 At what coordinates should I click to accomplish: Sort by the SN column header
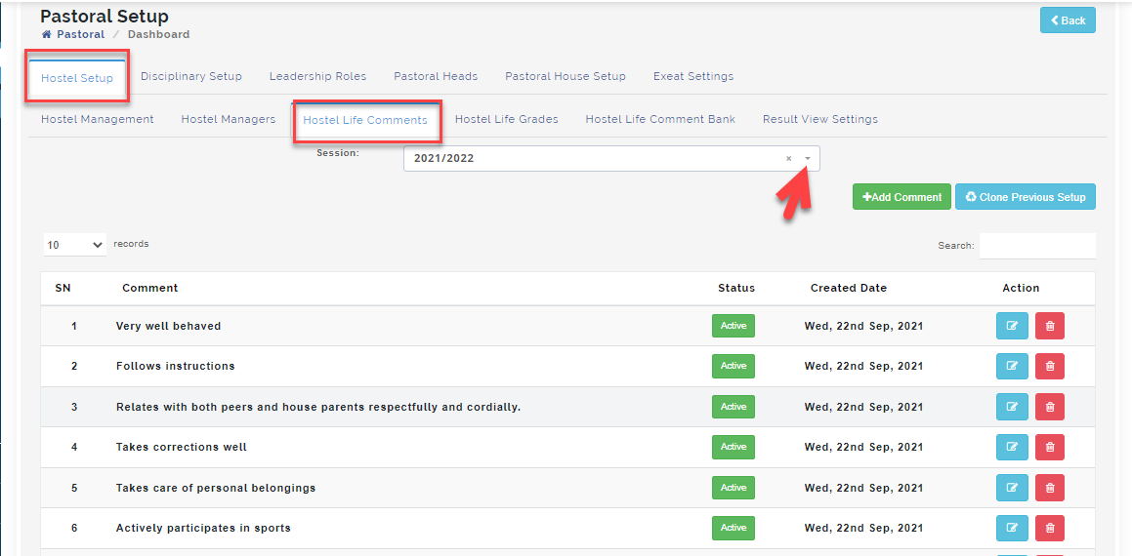pos(63,289)
